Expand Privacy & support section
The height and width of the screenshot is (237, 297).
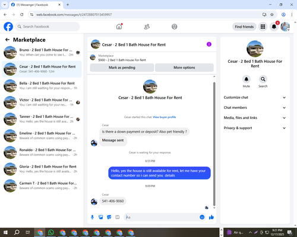pyautogui.click(x=255, y=128)
